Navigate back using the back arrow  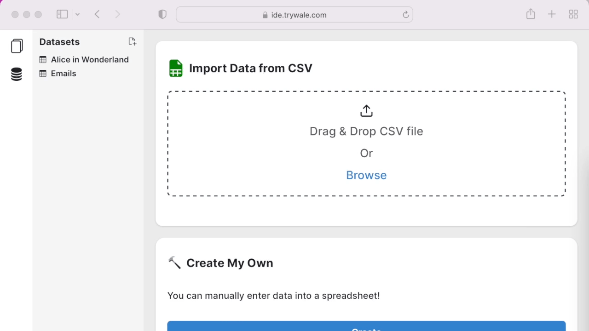point(97,14)
